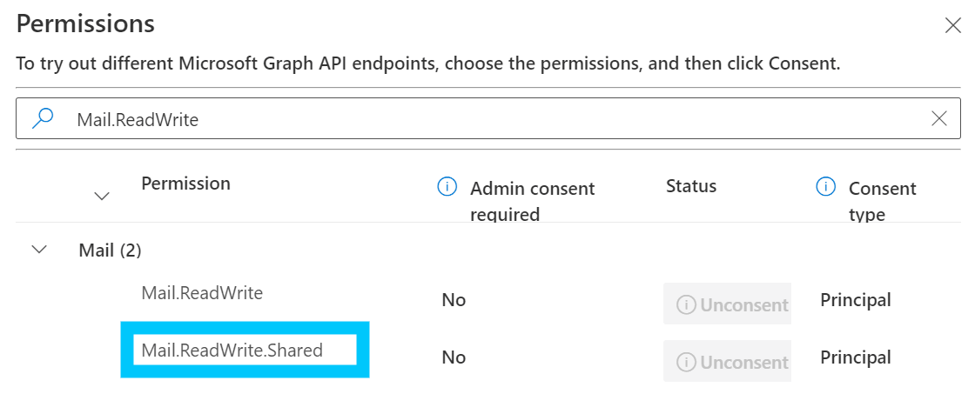Select the Mail (2) group label
This screenshot has height=394, width=975.
click(110, 250)
